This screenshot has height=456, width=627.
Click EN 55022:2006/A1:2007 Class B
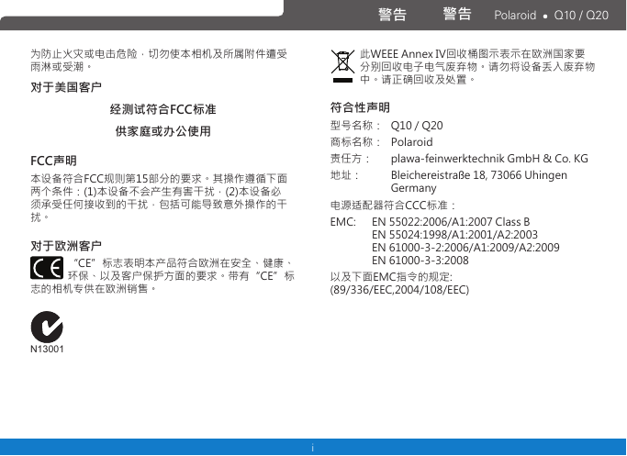coord(451,222)
